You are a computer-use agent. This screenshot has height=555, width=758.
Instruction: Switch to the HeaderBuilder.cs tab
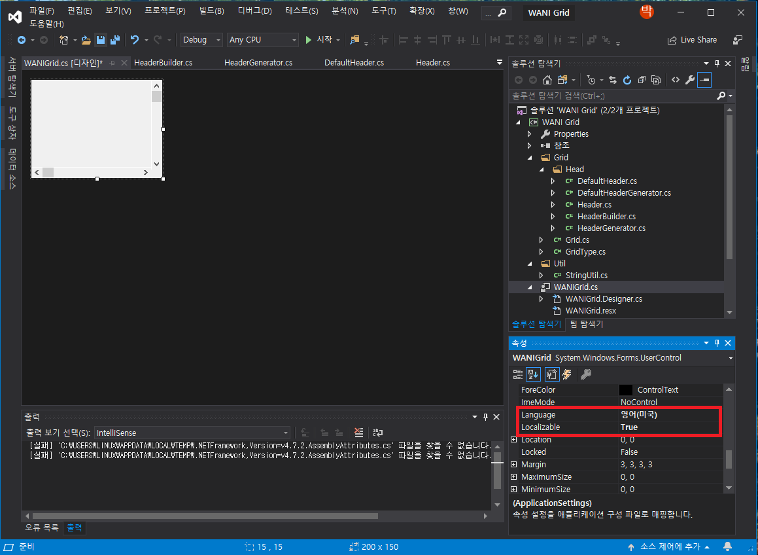point(163,62)
